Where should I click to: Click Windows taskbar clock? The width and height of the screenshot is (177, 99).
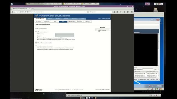point(159,86)
